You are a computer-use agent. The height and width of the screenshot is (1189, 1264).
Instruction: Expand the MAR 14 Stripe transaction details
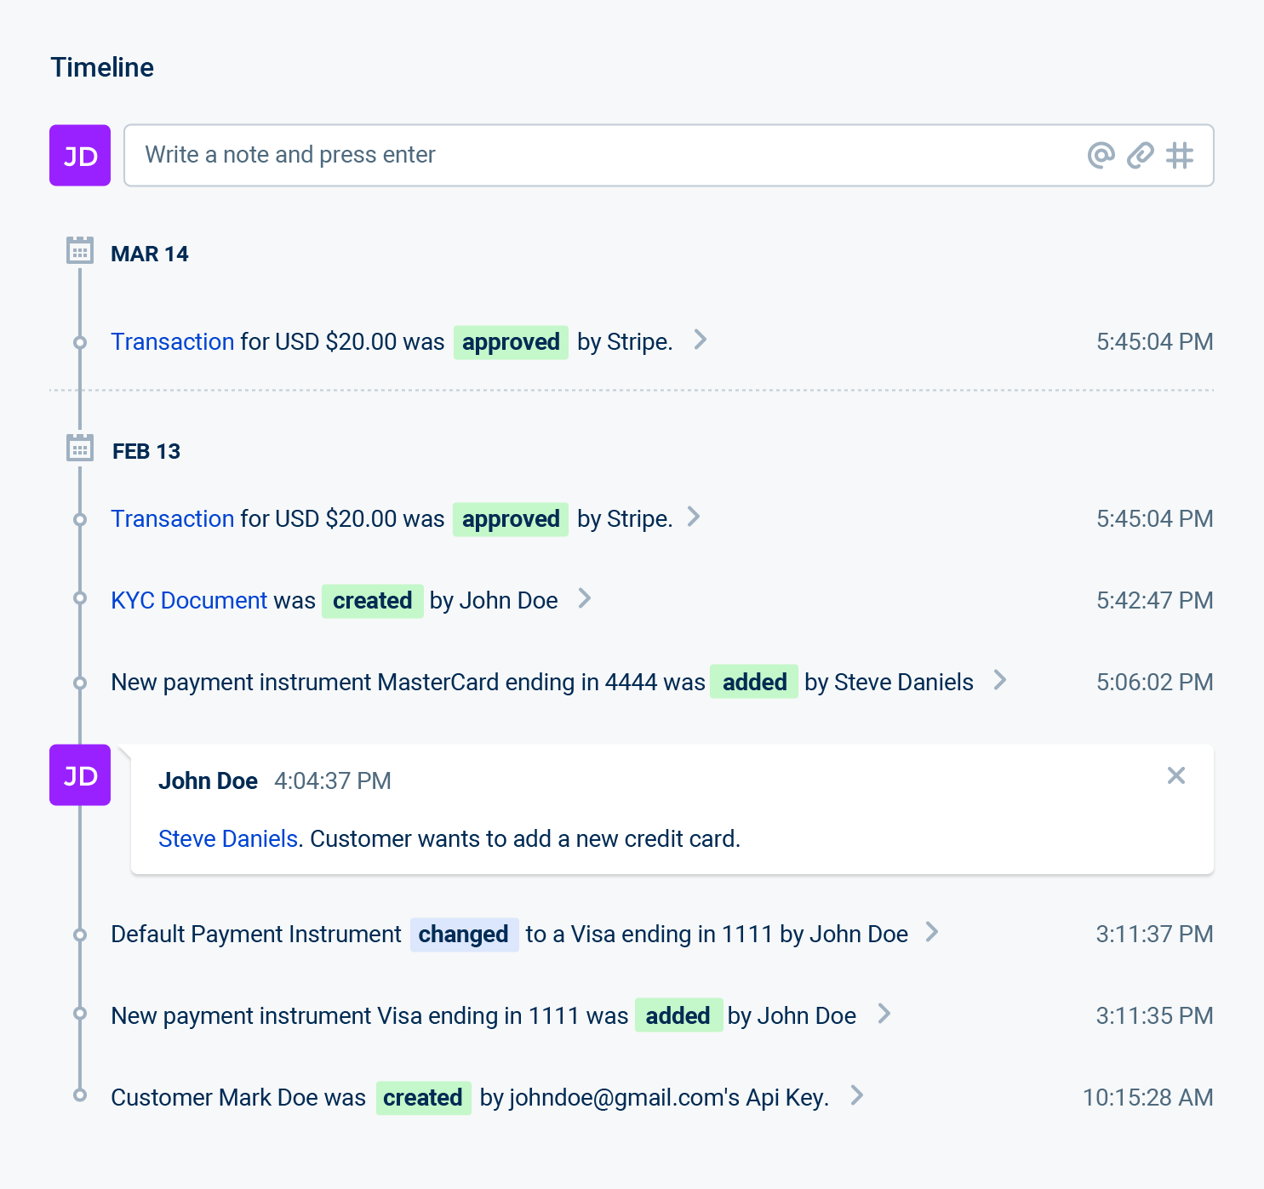(x=701, y=340)
